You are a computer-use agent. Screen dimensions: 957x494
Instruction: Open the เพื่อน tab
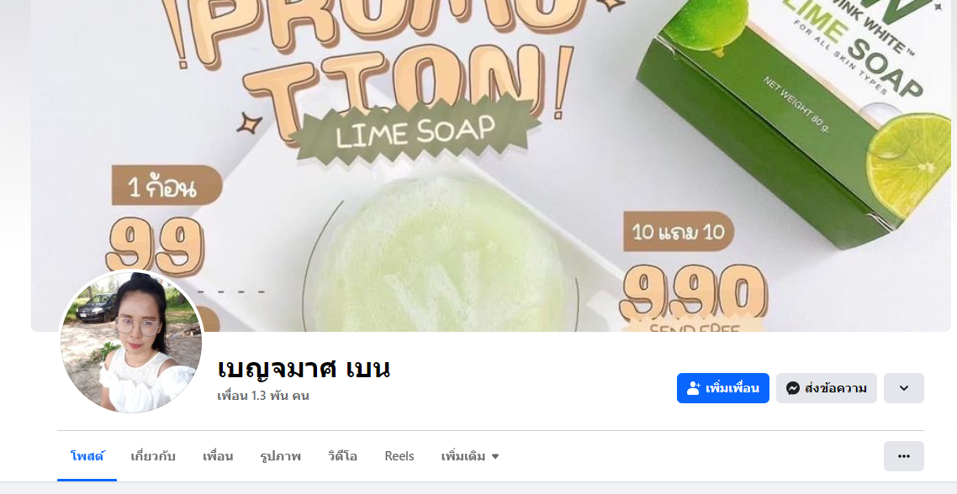pyautogui.click(x=218, y=456)
